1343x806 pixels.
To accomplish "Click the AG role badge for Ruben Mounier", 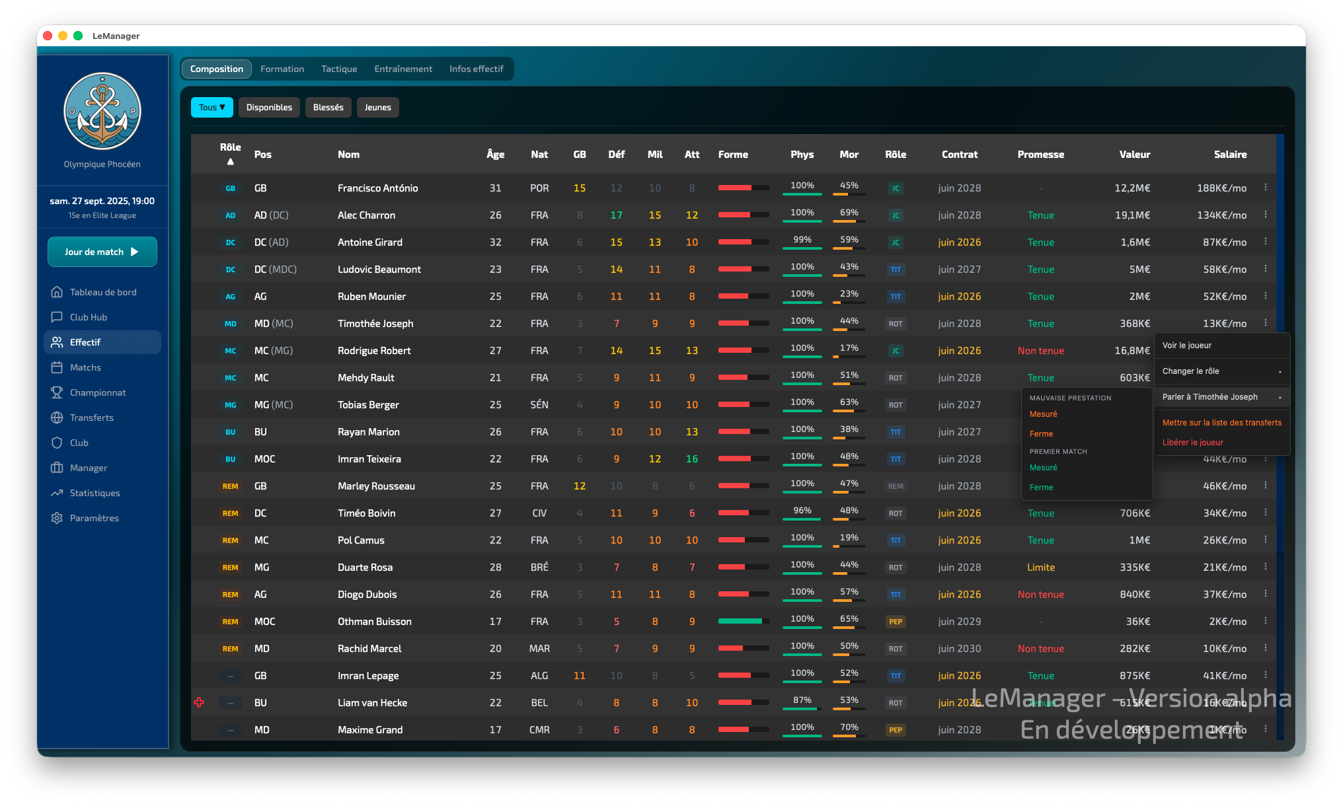I will pos(230,297).
